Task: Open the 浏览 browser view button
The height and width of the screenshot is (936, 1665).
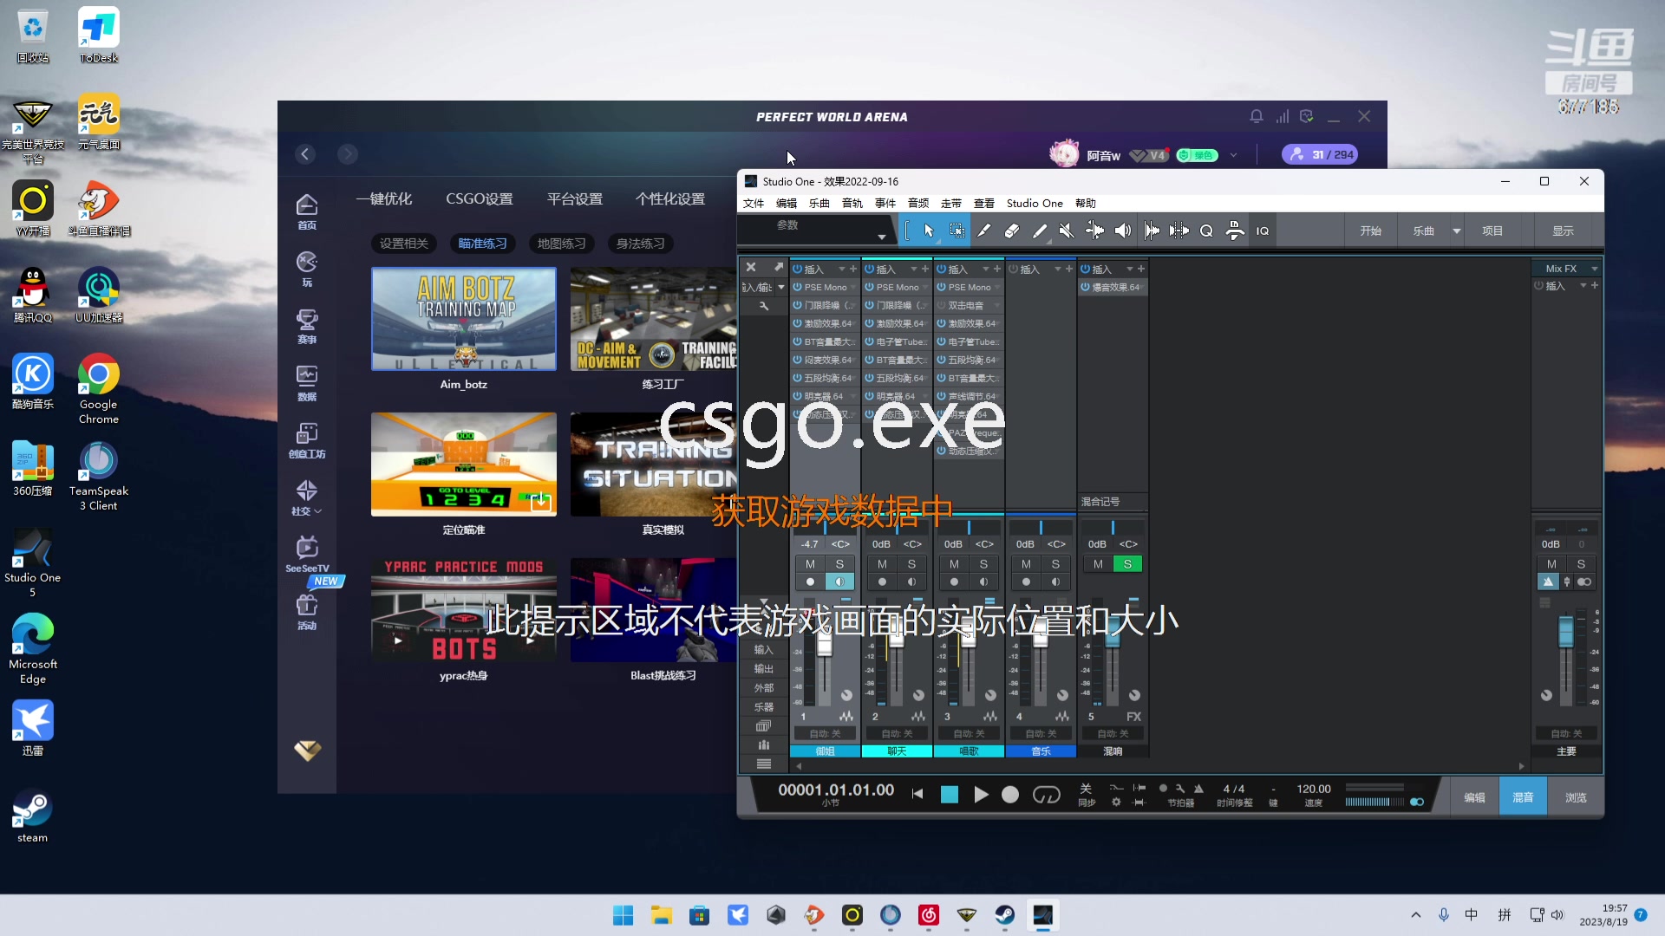Action: [x=1576, y=797]
